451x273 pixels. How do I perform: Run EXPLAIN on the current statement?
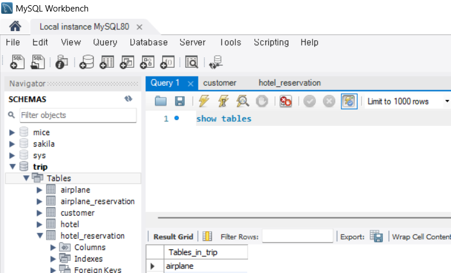tap(242, 101)
